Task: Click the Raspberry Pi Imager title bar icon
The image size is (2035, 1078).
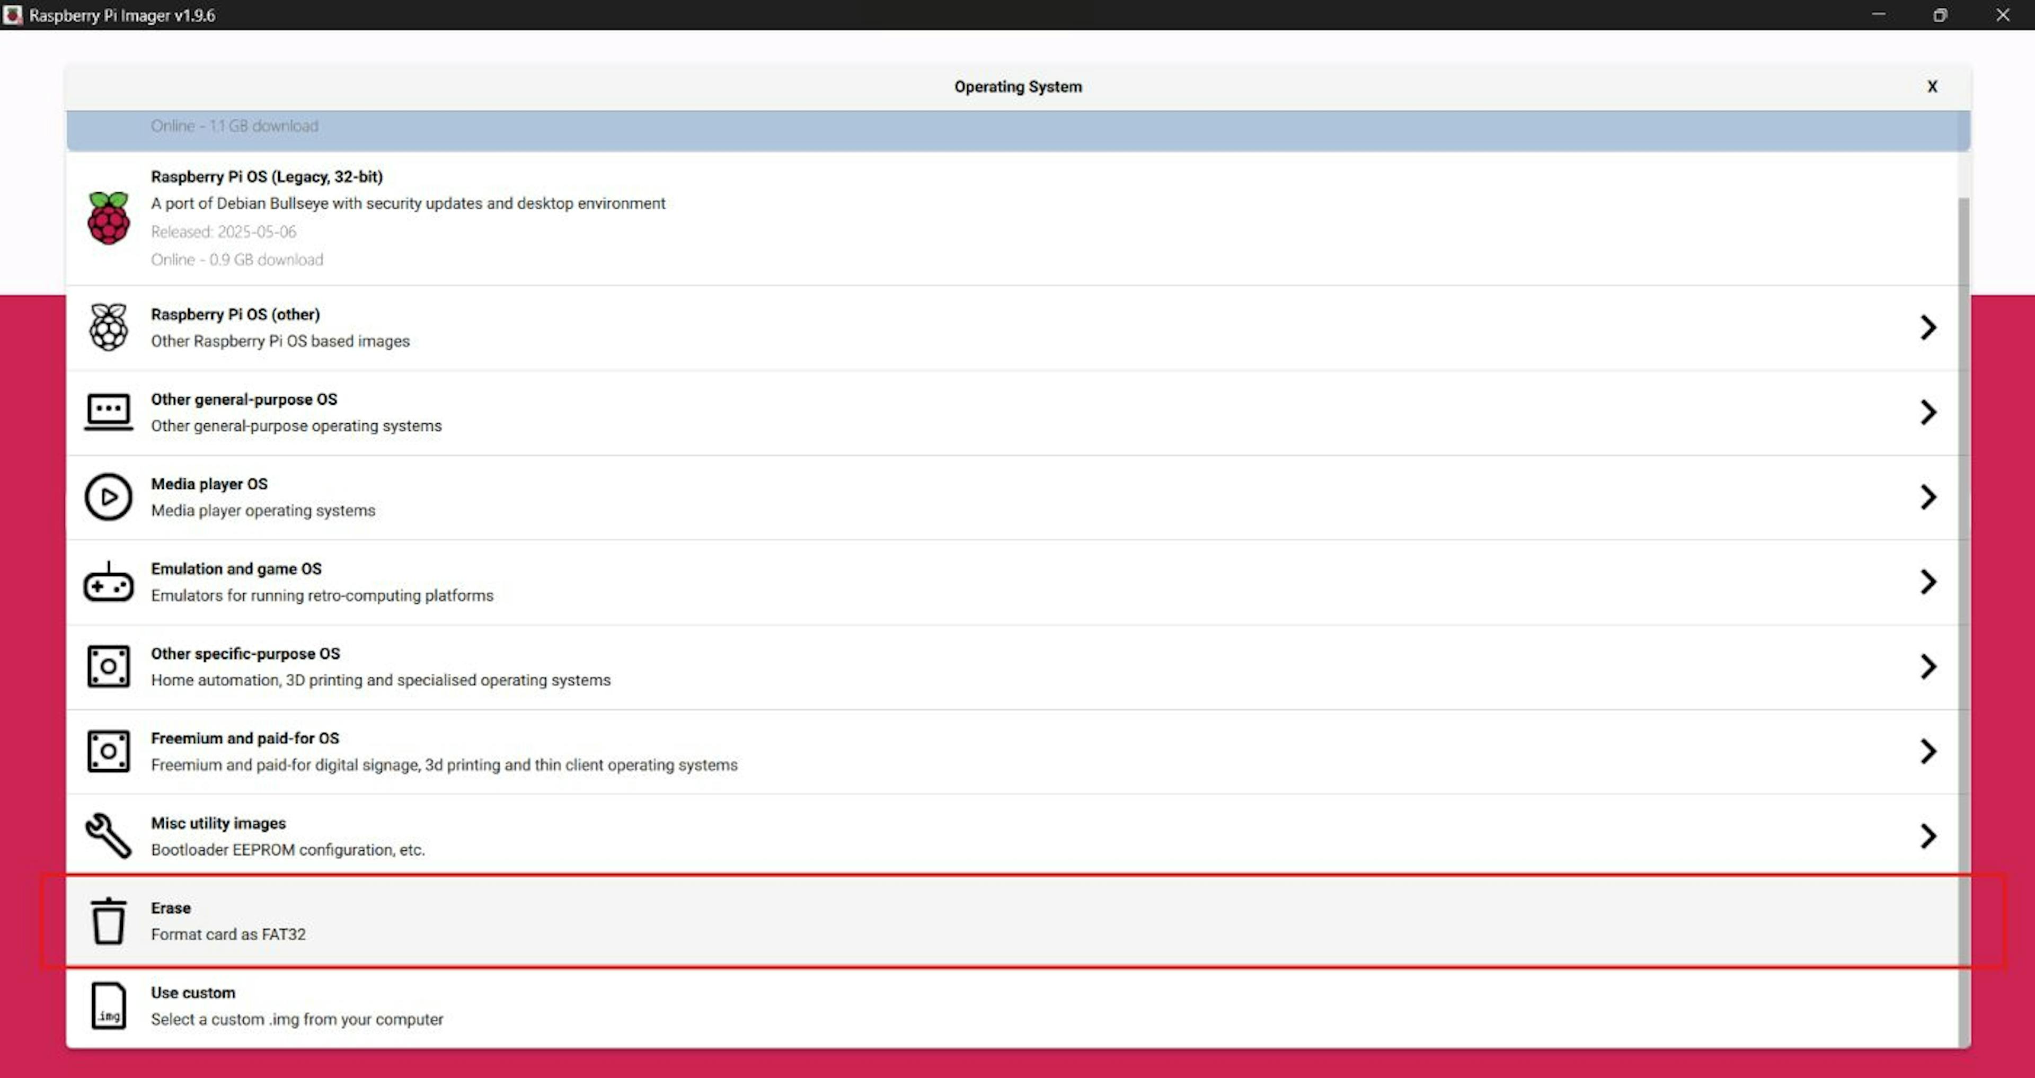Action: [13, 15]
